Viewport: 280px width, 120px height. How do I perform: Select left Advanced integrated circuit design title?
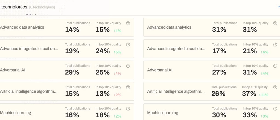click(x=29, y=49)
